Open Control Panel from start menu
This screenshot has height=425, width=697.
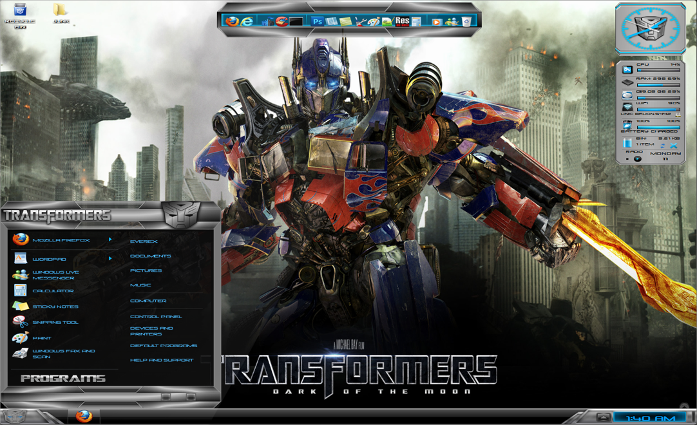coord(156,317)
